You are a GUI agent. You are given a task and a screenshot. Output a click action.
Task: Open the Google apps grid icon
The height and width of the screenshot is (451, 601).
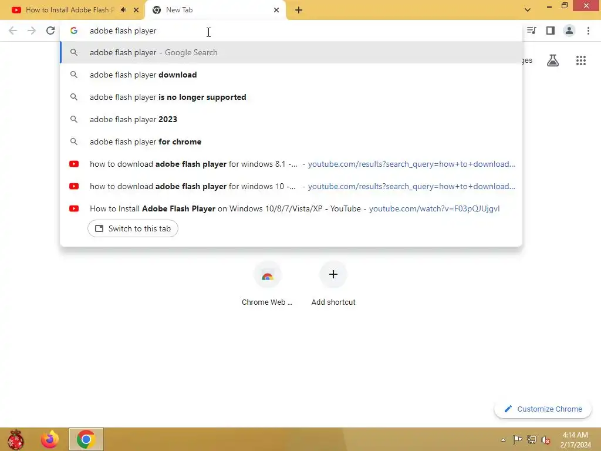(x=581, y=60)
